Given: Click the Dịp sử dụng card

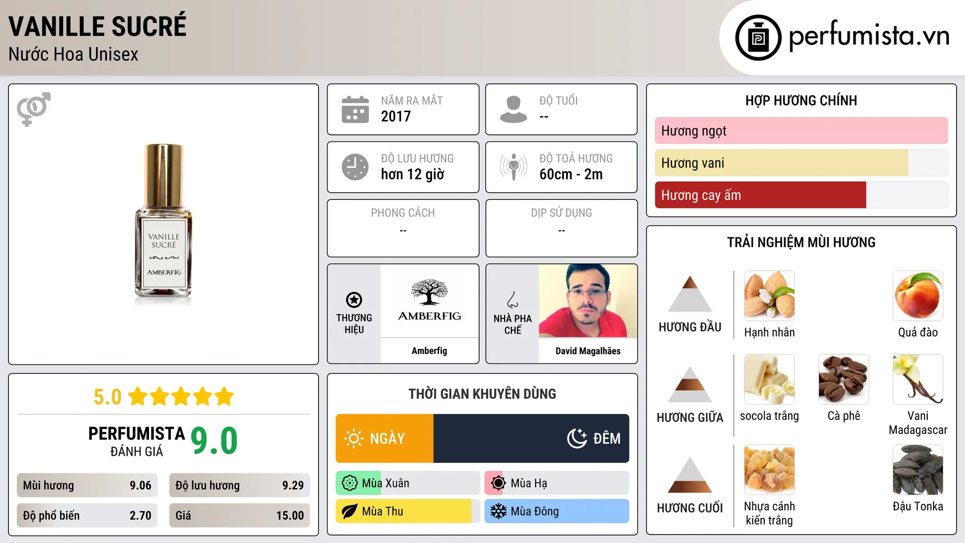Looking at the screenshot, I should pos(562,228).
